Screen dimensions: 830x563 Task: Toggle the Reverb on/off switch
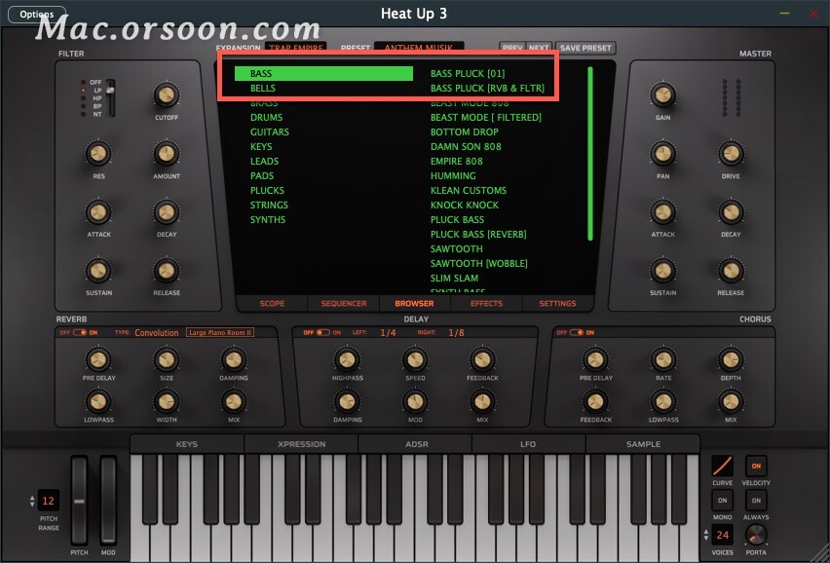(80, 332)
